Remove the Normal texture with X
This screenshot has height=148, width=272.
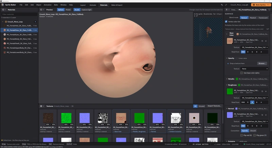tap(266, 115)
